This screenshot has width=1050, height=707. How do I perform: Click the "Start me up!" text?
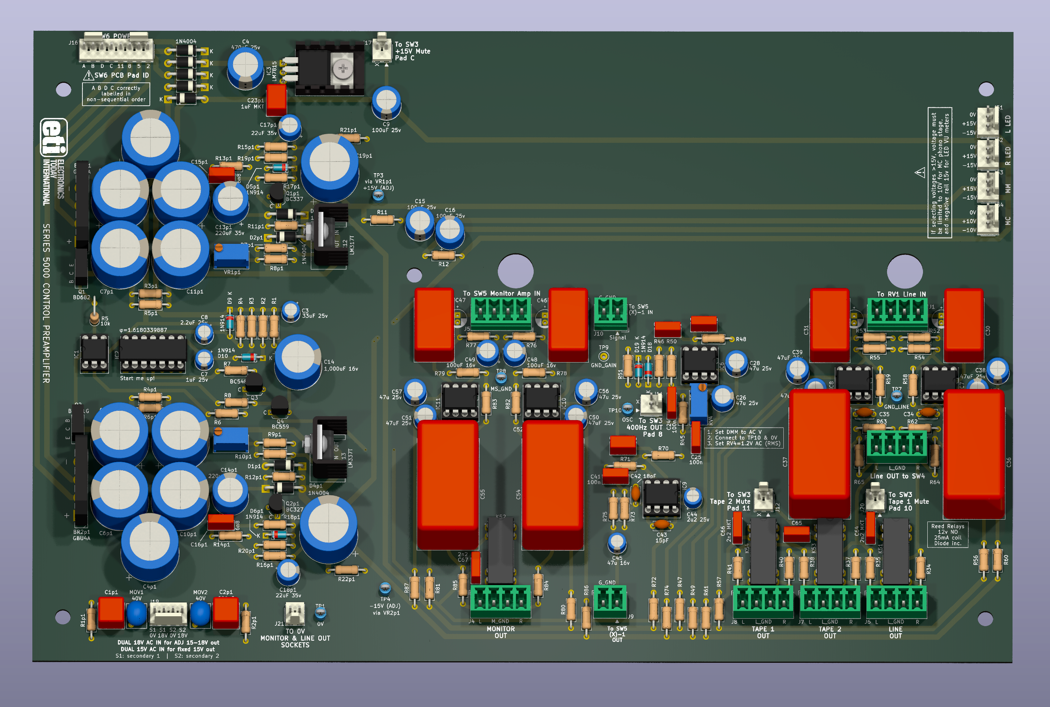pyautogui.click(x=137, y=378)
